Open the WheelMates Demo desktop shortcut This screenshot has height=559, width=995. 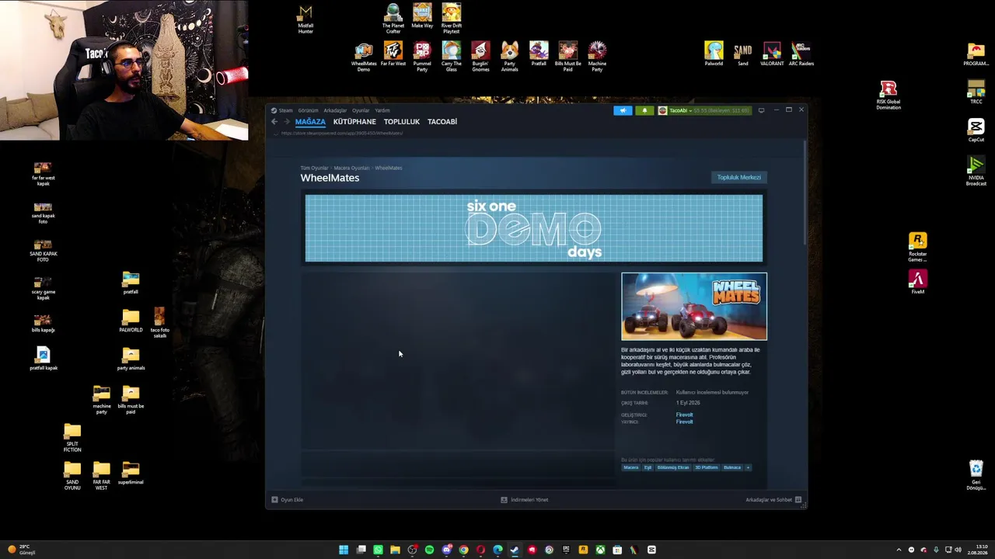point(364,57)
